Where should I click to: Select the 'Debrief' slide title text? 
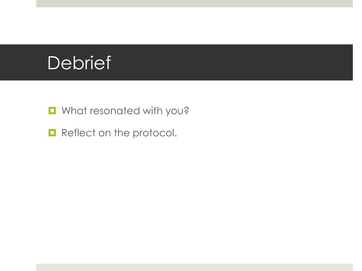point(79,63)
